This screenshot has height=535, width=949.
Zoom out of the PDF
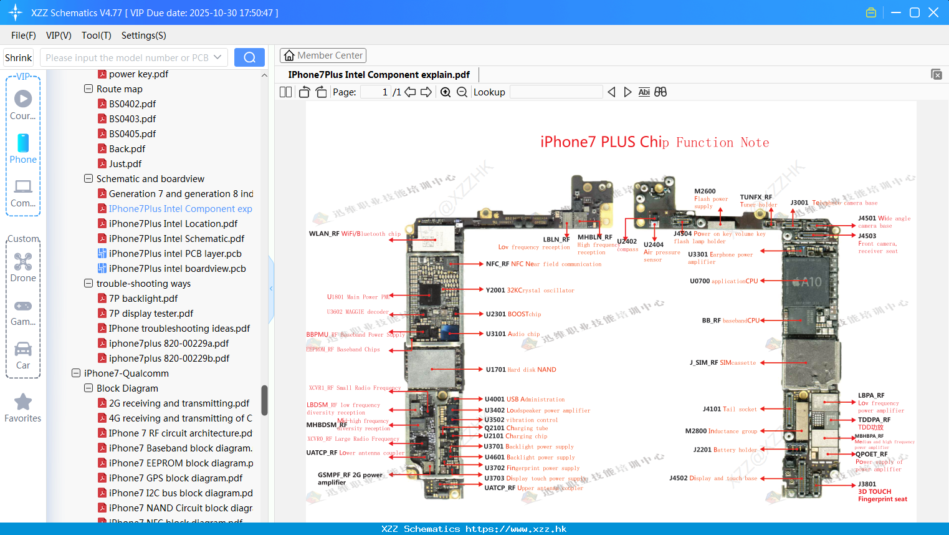[462, 92]
